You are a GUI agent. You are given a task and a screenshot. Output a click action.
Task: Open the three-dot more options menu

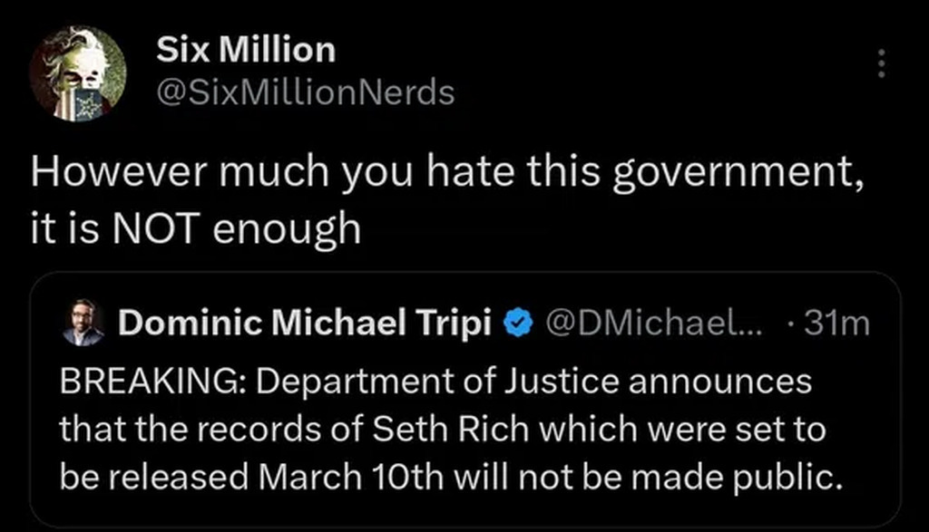[877, 63]
